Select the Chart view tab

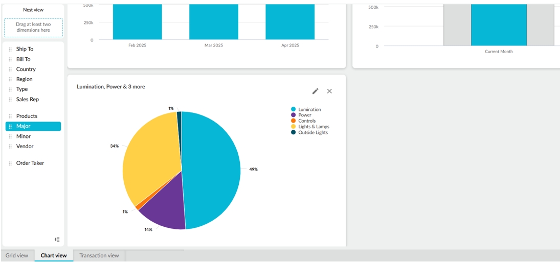(54, 255)
